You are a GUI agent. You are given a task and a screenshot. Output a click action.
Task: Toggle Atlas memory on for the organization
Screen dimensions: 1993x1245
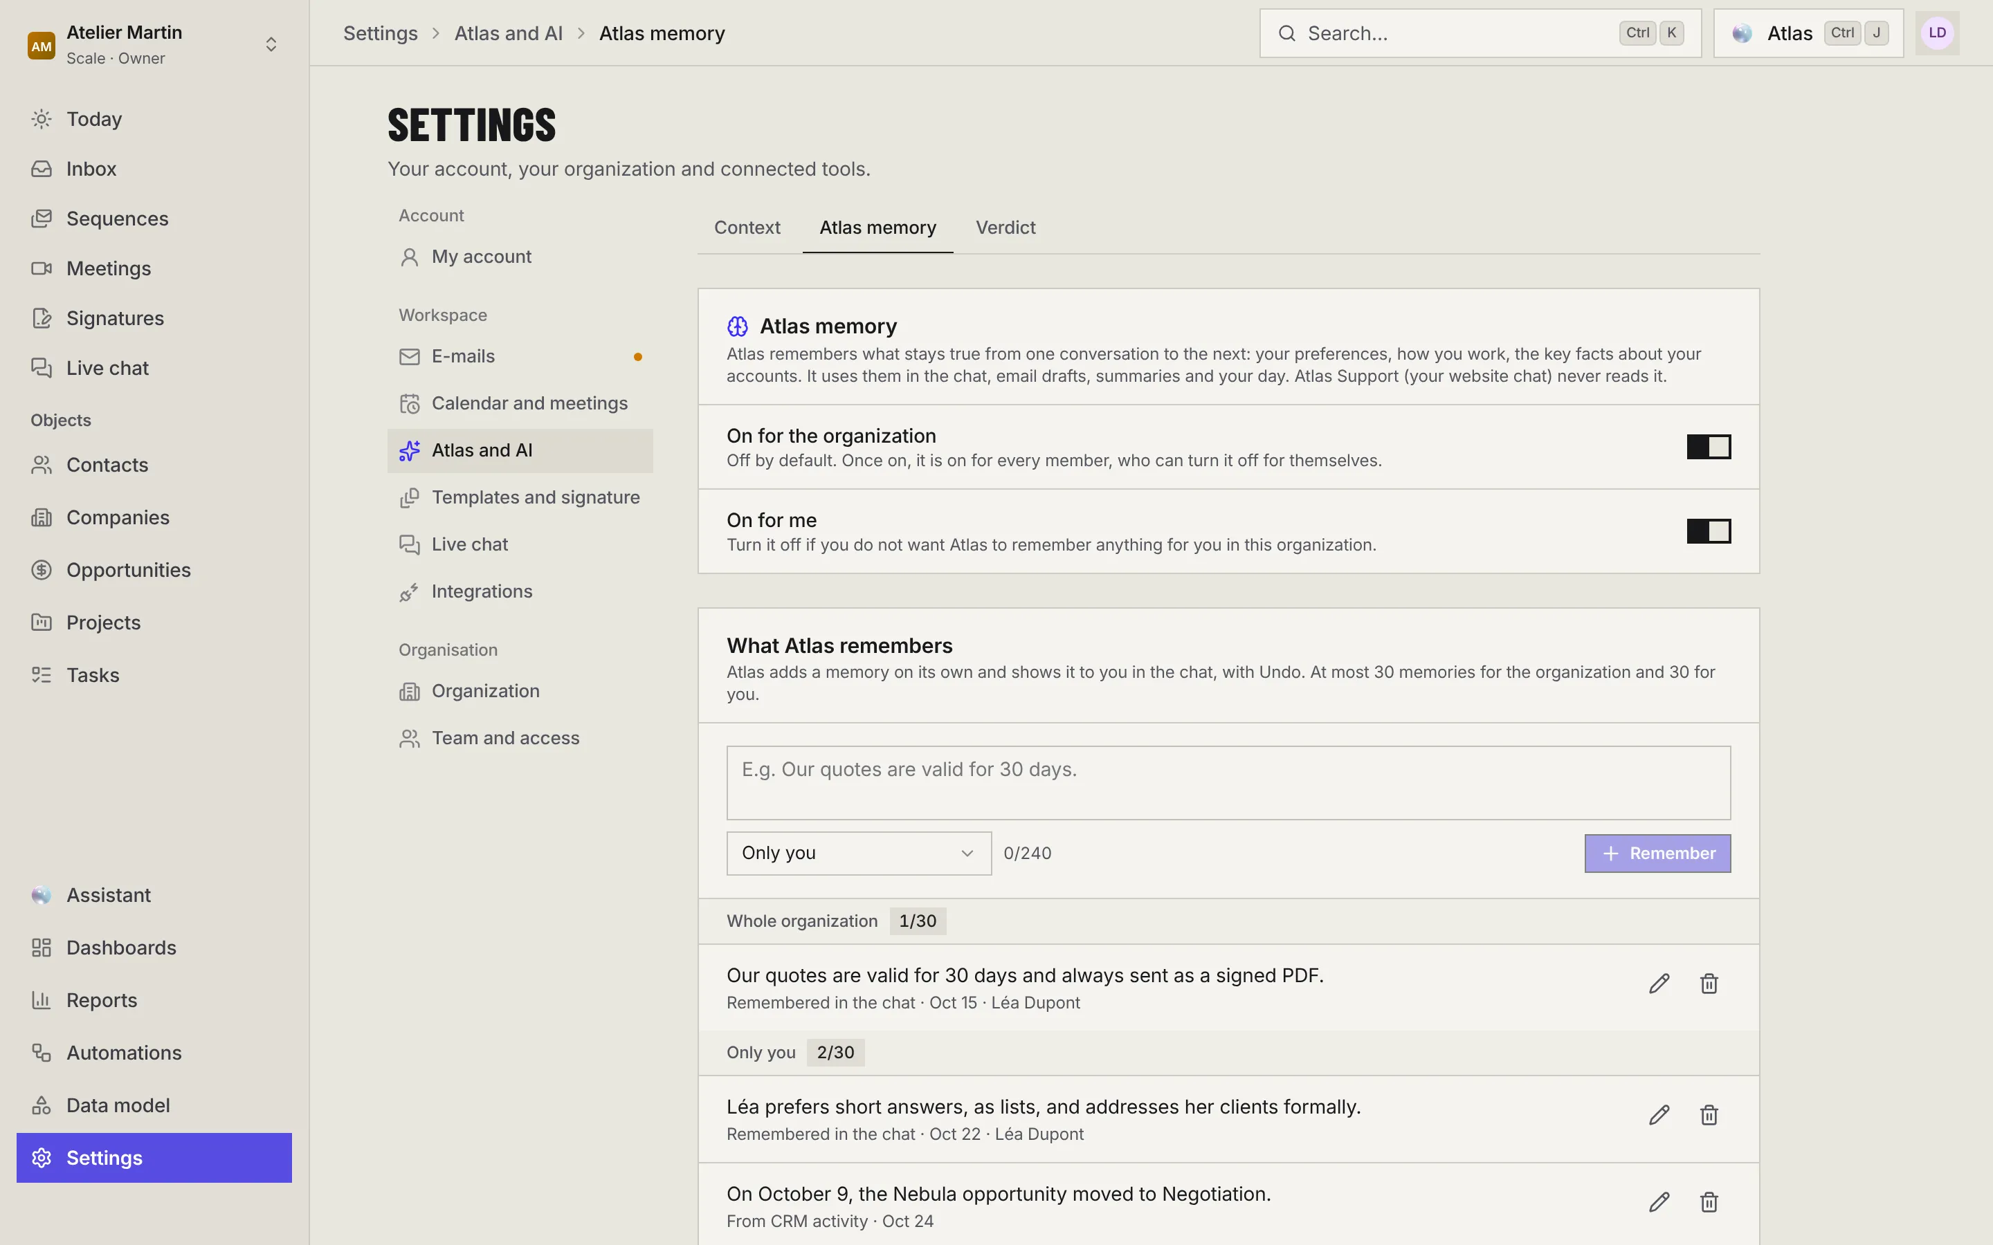(1708, 447)
